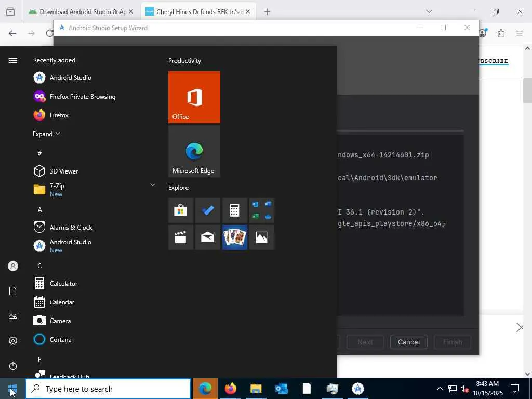Close the Download Android Studio tab

point(131,11)
